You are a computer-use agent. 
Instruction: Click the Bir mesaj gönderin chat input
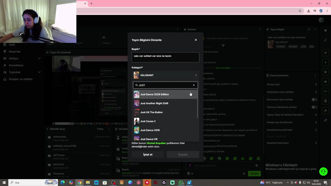[224, 165]
